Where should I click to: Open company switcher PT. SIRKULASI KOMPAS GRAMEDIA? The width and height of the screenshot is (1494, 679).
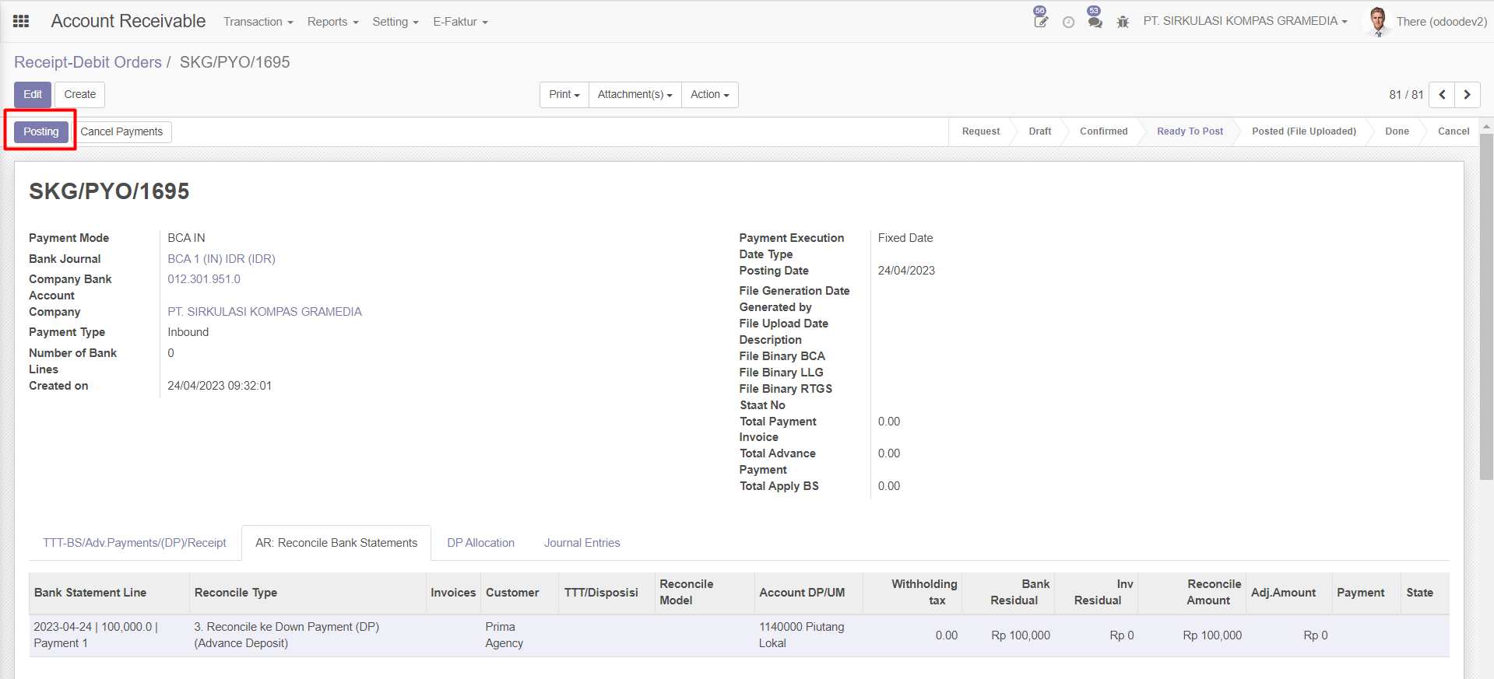(1245, 21)
